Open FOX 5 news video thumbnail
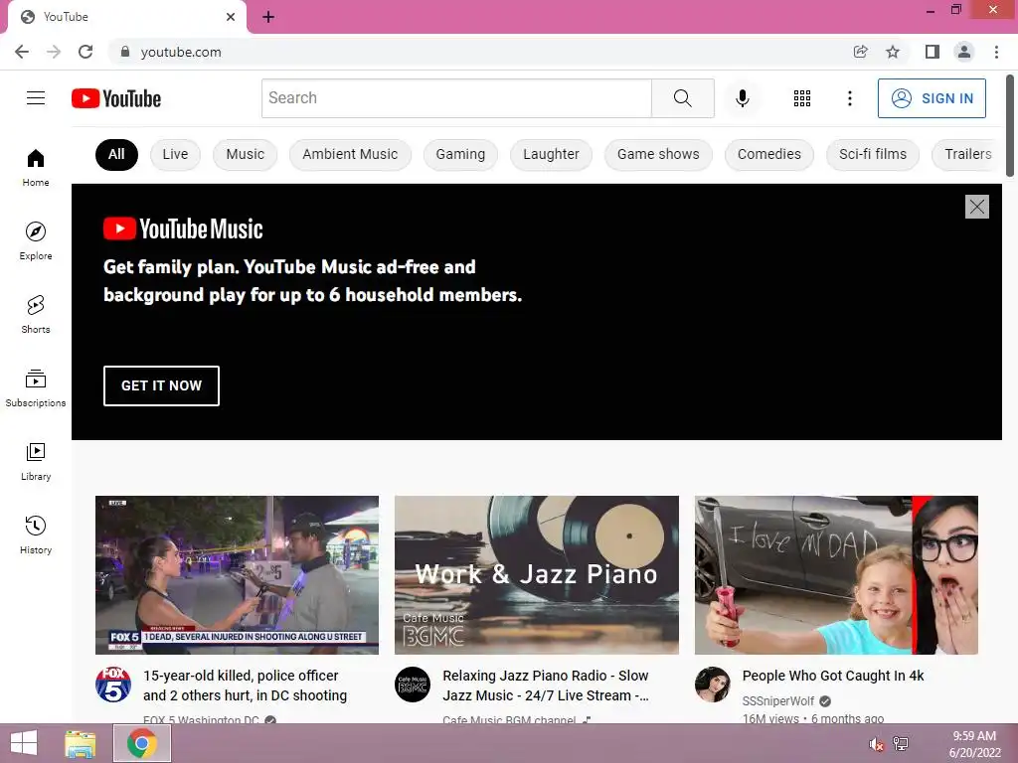The image size is (1018, 763). (237, 575)
